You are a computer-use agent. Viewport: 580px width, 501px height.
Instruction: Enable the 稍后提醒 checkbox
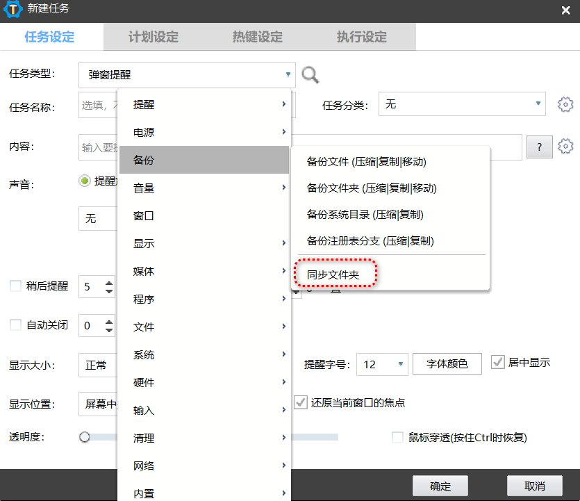point(15,286)
